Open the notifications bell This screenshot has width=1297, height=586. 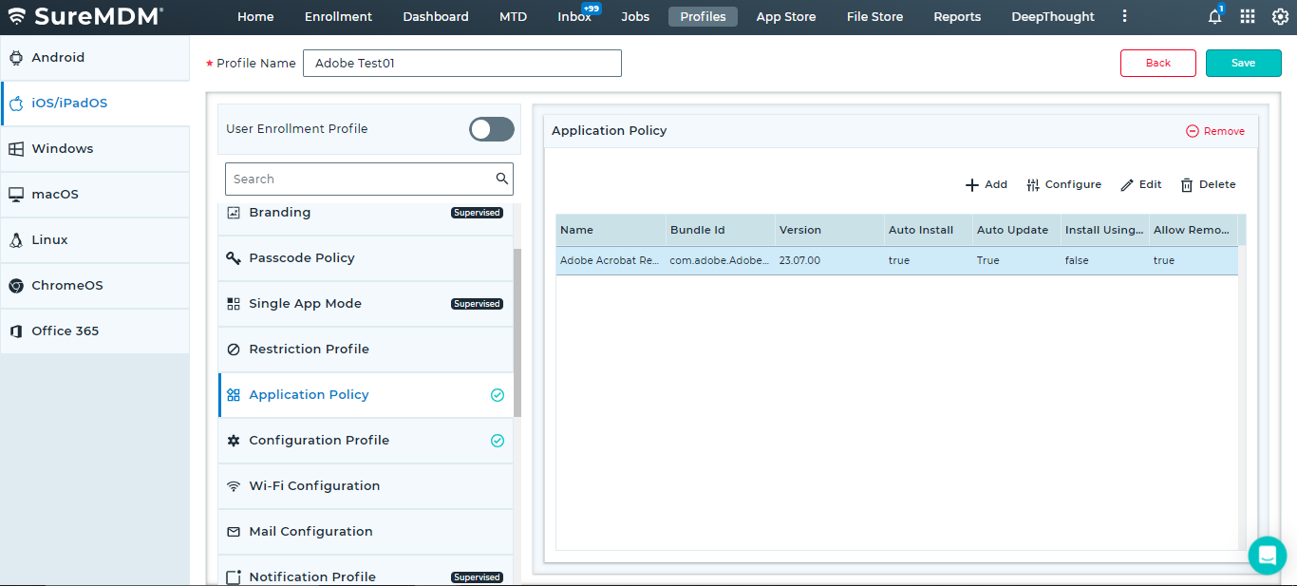coord(1214,16)
